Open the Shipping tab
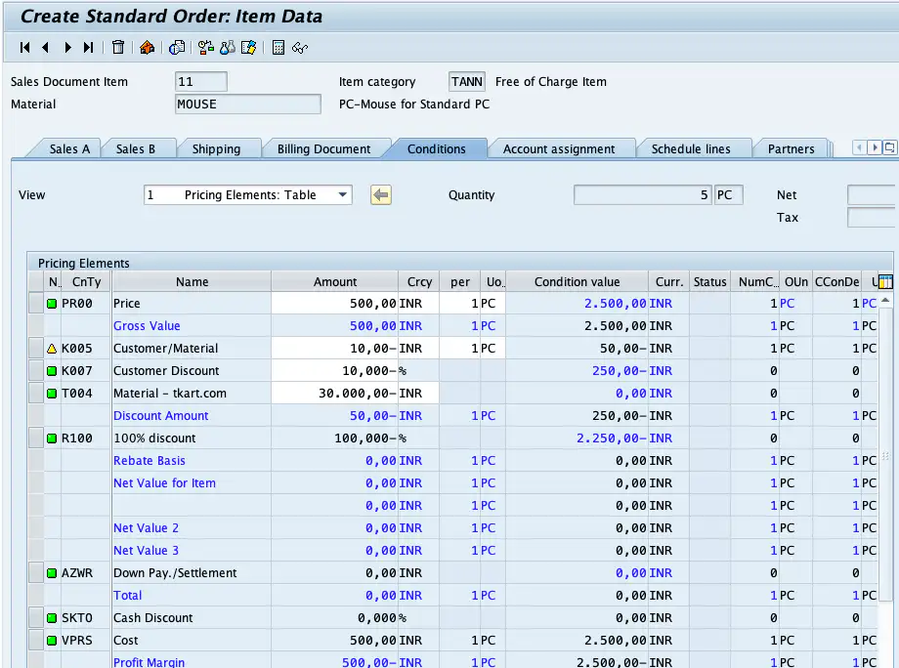Image resolution: width=899 pixels, height=668 pixels. [216, 149]
